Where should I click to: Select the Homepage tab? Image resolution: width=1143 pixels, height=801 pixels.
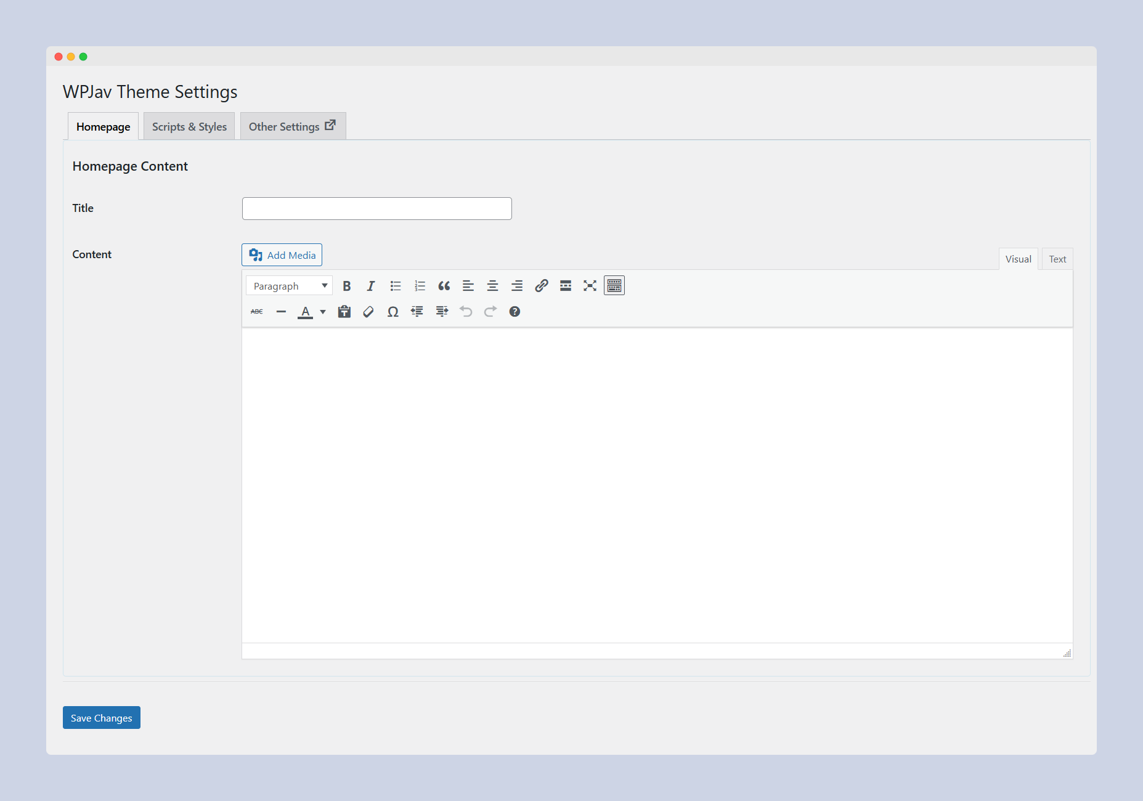pos(103,126)
